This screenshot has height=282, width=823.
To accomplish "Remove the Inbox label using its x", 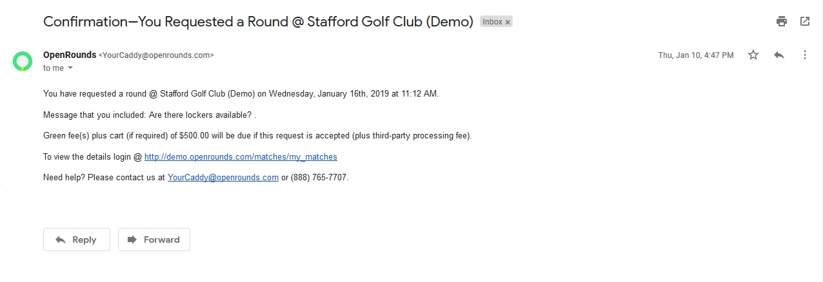I will [x=508, y=22].
